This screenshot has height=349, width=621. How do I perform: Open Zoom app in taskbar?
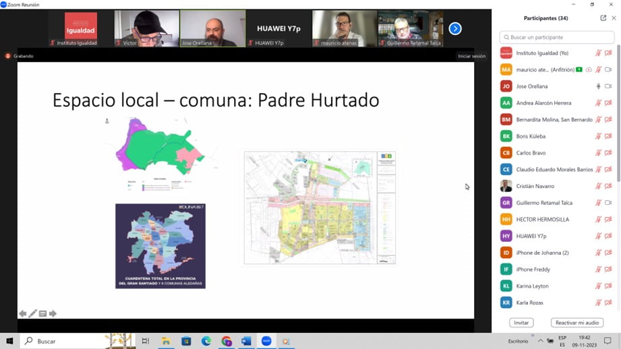(266, 342)
